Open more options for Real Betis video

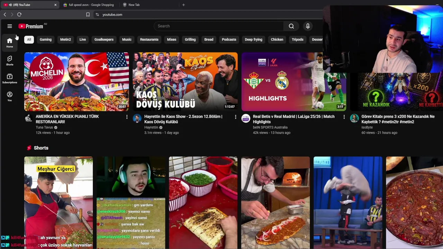click(x=344, y=117)
